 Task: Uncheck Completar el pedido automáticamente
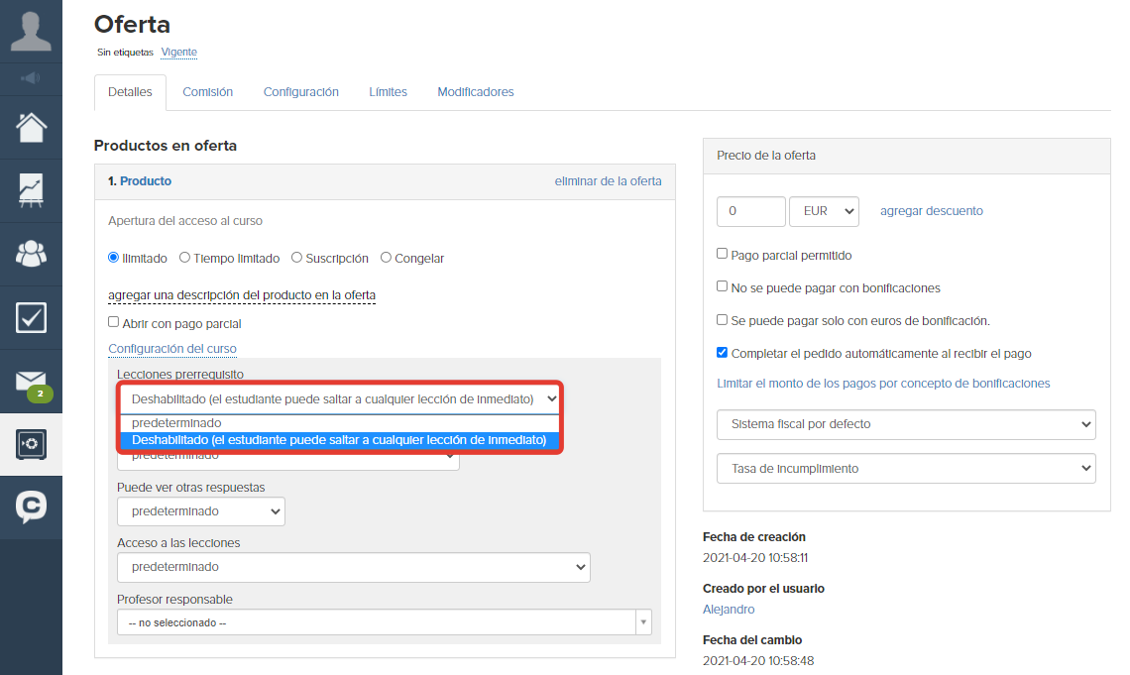pyautogui.click(x=722, y=352)
